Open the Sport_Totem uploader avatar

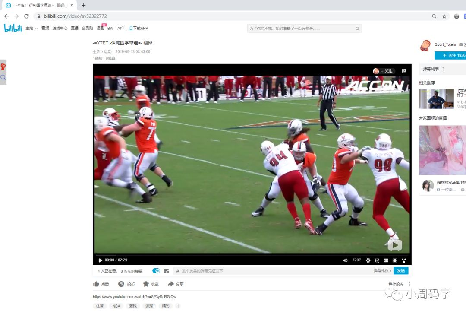tap(425, 45)
